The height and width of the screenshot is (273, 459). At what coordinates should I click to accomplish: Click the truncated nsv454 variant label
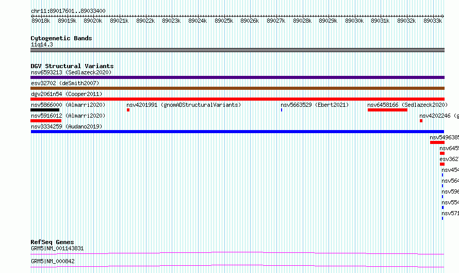pyautogui.click(x=450, y=170)
